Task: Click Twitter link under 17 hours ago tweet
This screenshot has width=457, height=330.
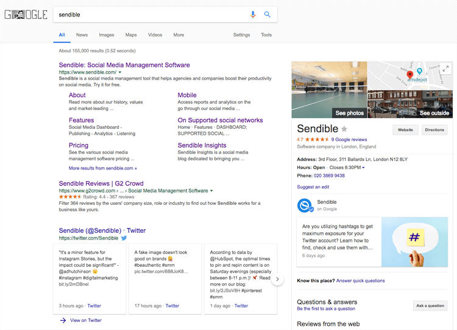Action: click(x=172, y=306)
